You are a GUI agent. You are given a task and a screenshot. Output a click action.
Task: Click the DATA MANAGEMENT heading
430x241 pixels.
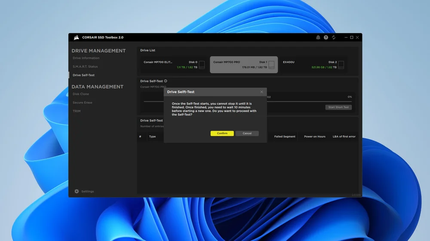[97, 87]
